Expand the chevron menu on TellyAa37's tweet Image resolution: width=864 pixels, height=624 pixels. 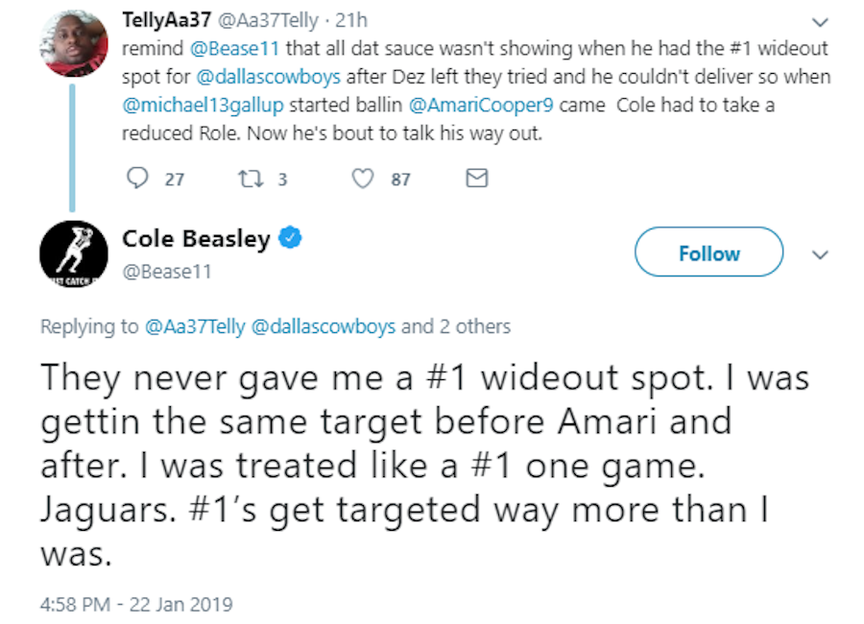click(819, 21)
